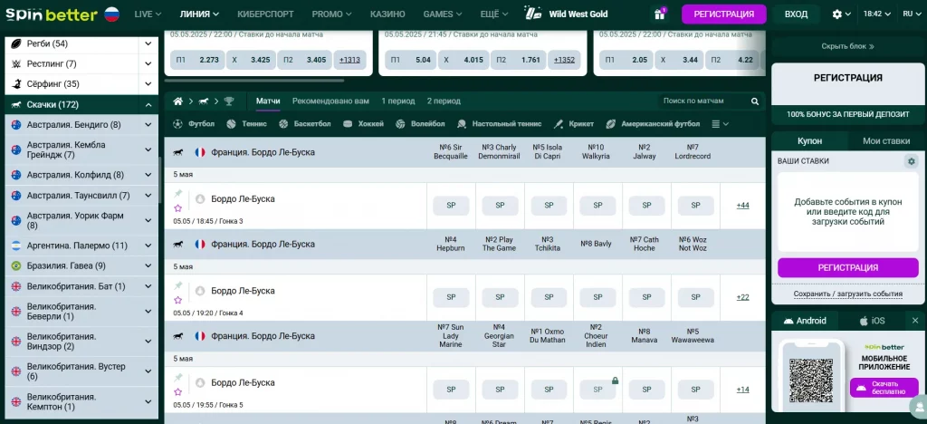This screenshot has width=927, height=424.
Task: Switch to Рекомендовано вам tab
Action: (330, 101)
